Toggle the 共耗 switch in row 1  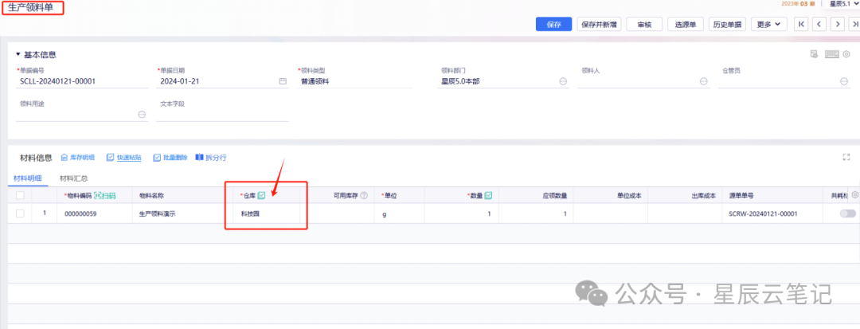coord(847,213)
